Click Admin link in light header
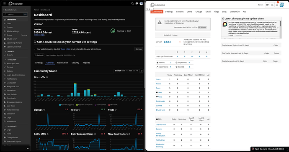 (x=261, y=5)
